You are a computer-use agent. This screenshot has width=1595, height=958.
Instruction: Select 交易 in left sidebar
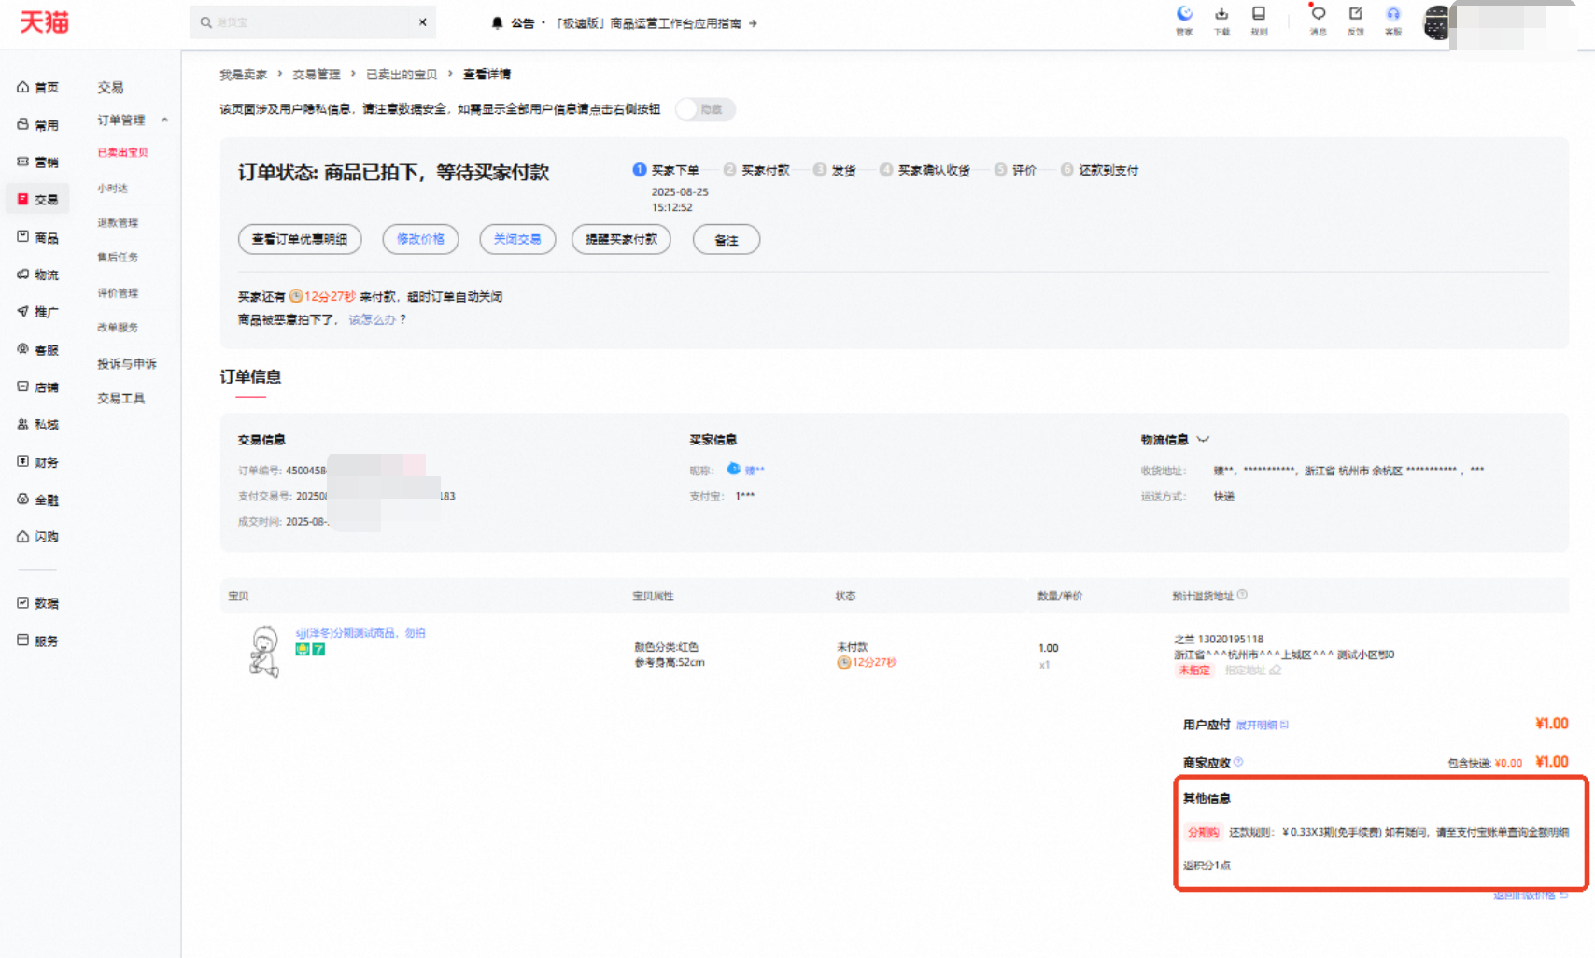coord(38,199)
